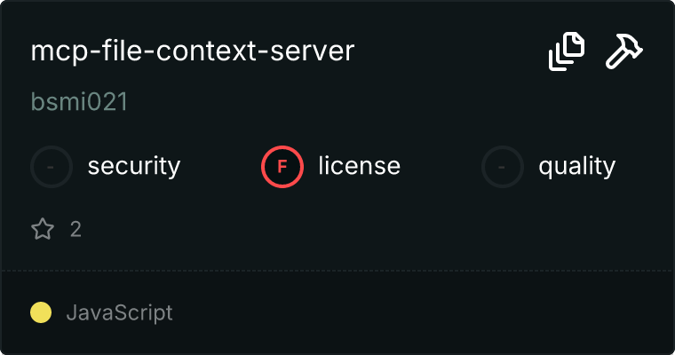675x355 pixels.
Task: Click the dash inside the security circle
Action: (x=52, y=166)
